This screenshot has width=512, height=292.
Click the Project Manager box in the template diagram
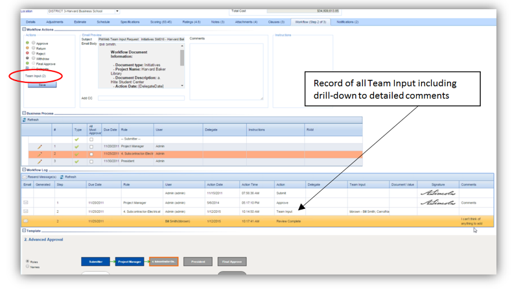click(x=130, y=262)
